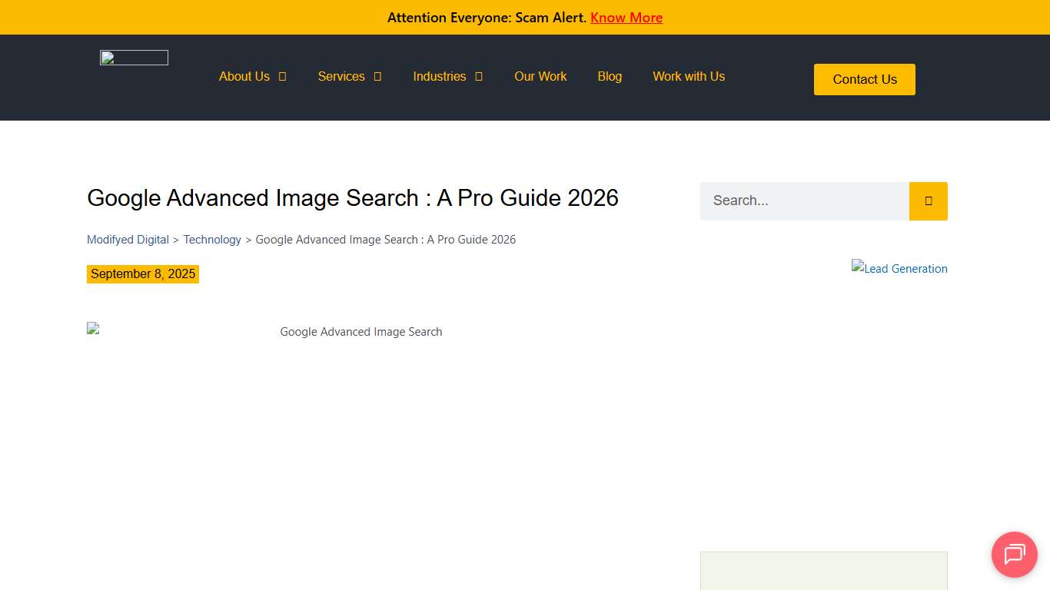This screenshot has width=1050, height=590.
Task: Click the About Us dropdown chevron icon
Action: pyautogui.click(x=283, y=76)
